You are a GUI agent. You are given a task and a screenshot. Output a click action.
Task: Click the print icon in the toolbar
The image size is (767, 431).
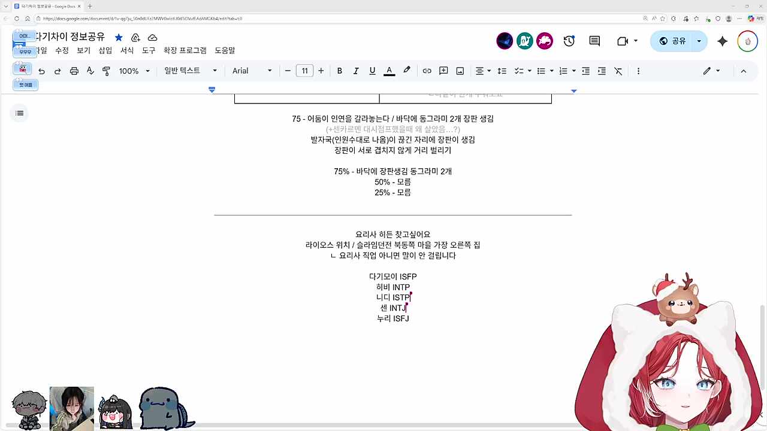click(x=74, y=71)
